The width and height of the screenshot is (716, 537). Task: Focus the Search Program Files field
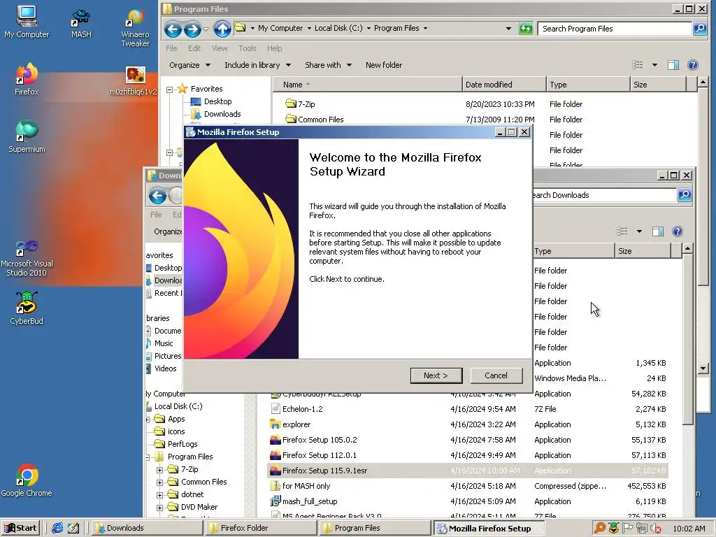pyautogui.click(x=615, y=28)
